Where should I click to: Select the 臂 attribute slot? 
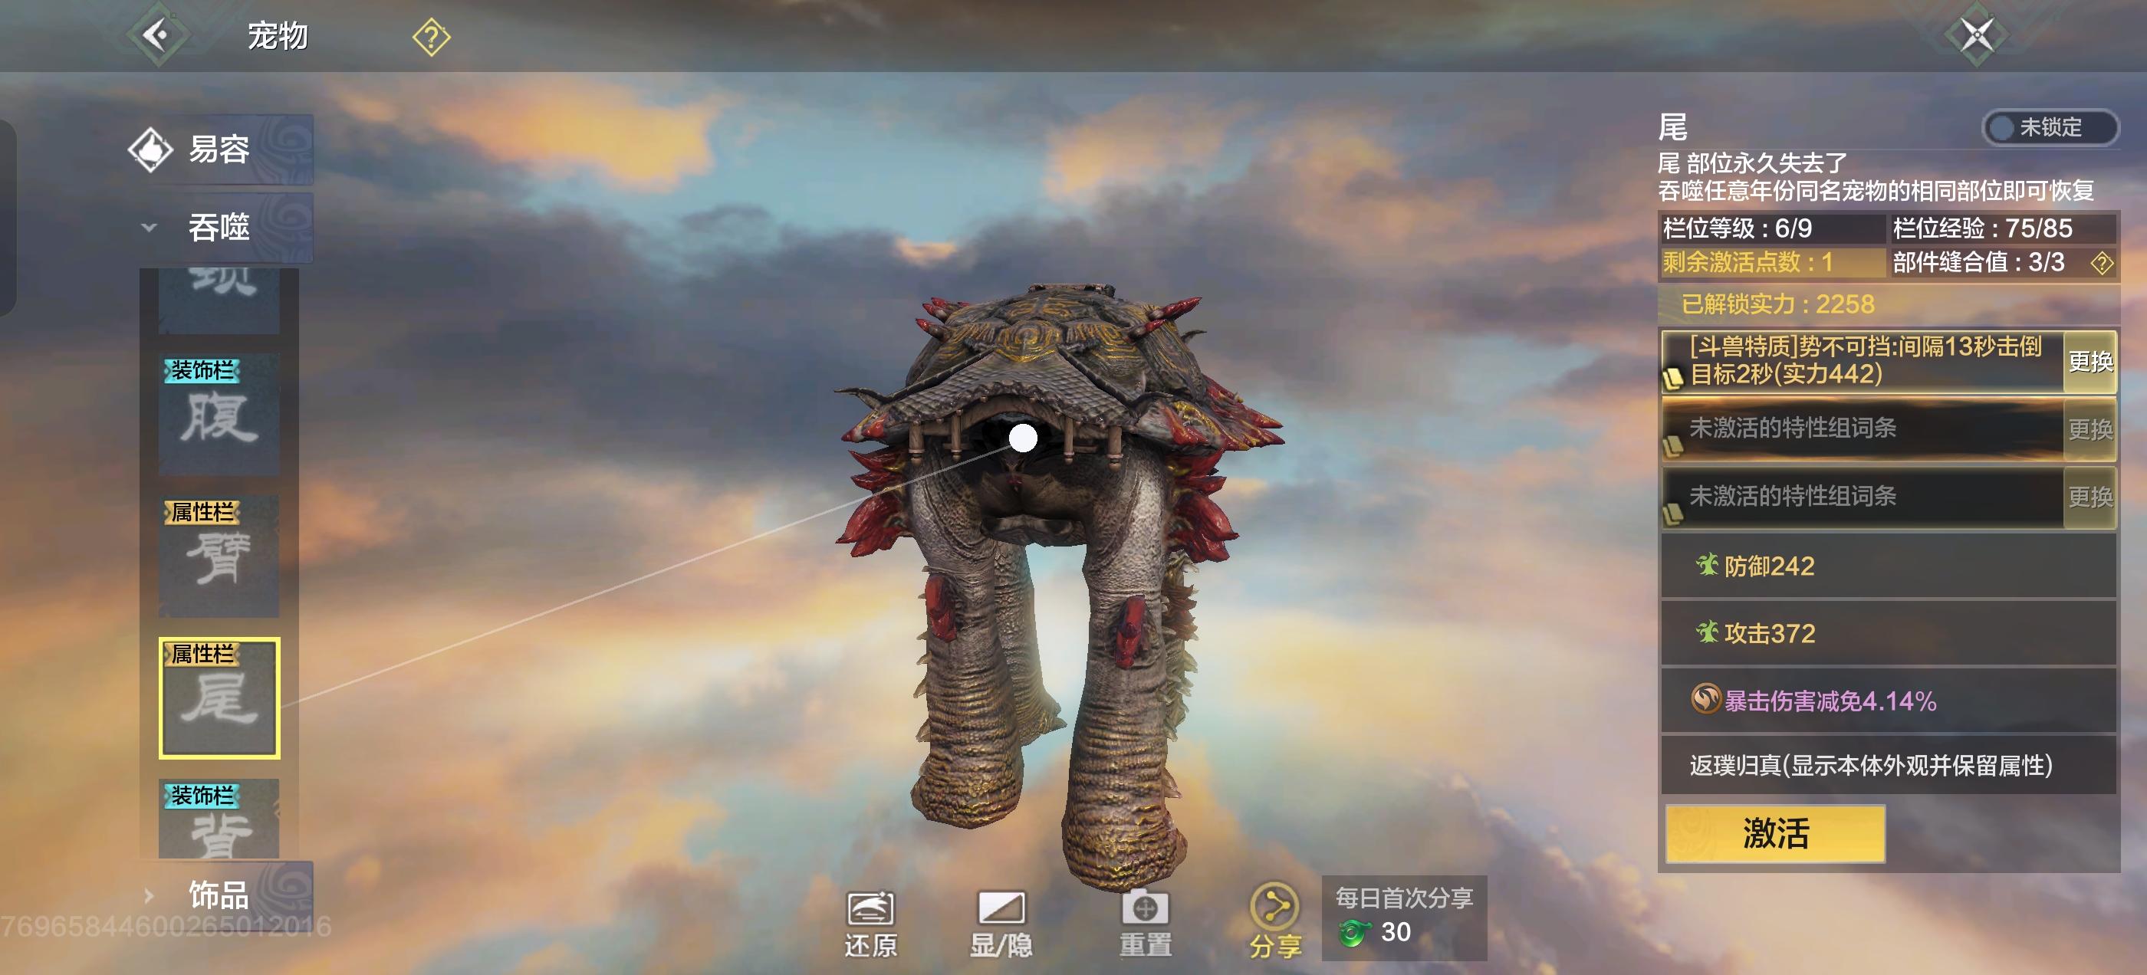tap(219, 556)
